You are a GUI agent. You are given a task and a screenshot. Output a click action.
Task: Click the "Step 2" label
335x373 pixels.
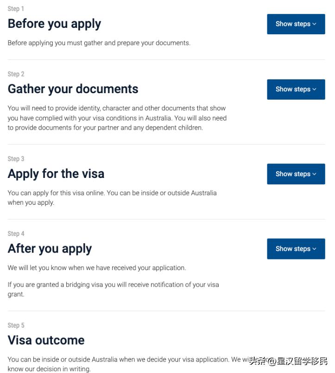16,74
